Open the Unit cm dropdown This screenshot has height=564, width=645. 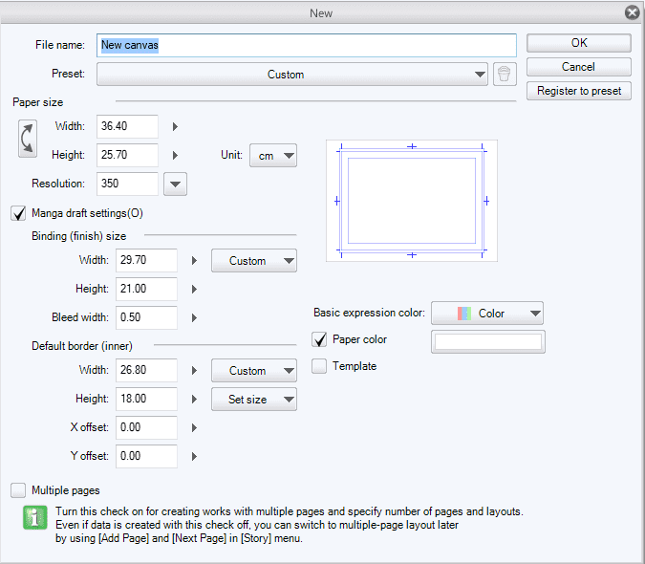[273, 155]
